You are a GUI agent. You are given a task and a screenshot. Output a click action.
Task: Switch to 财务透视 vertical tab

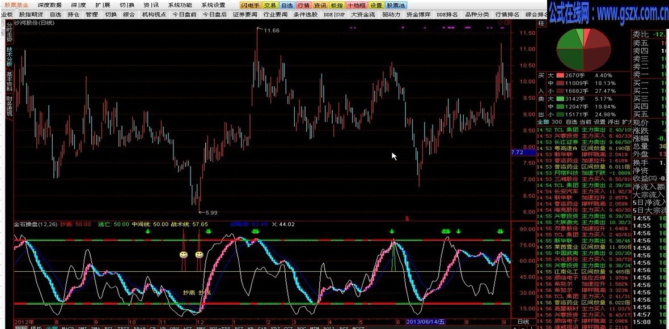9,106
